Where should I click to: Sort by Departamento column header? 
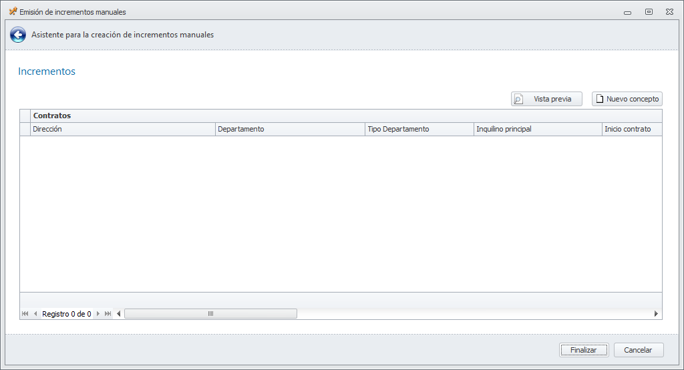tap(290, 129)
